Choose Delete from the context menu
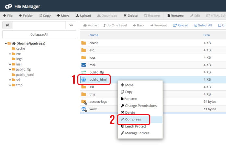Viewport: 226px width, 145px height. click(x=128, y=112)
